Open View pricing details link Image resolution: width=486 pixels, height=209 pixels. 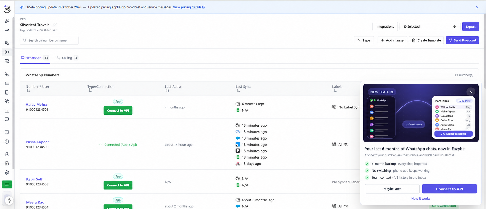coord(189,7)
